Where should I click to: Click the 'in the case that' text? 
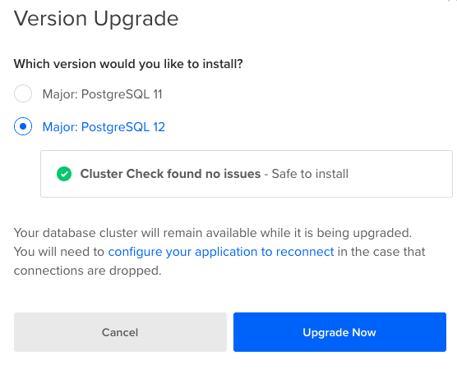pos(381,252)
